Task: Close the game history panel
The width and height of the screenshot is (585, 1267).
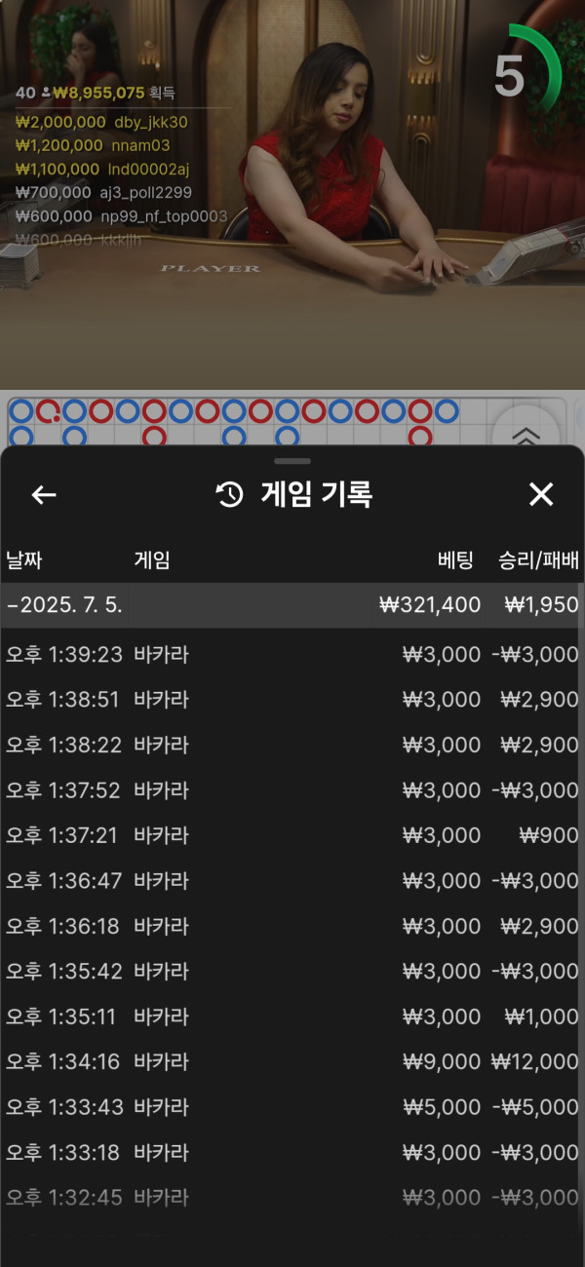Action: pyautogui.click(x=541, y=495)
